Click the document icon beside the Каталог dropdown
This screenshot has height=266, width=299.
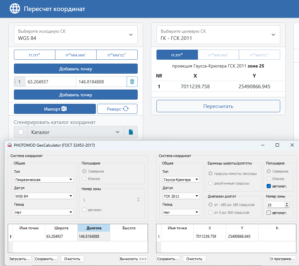pos(131,132)
